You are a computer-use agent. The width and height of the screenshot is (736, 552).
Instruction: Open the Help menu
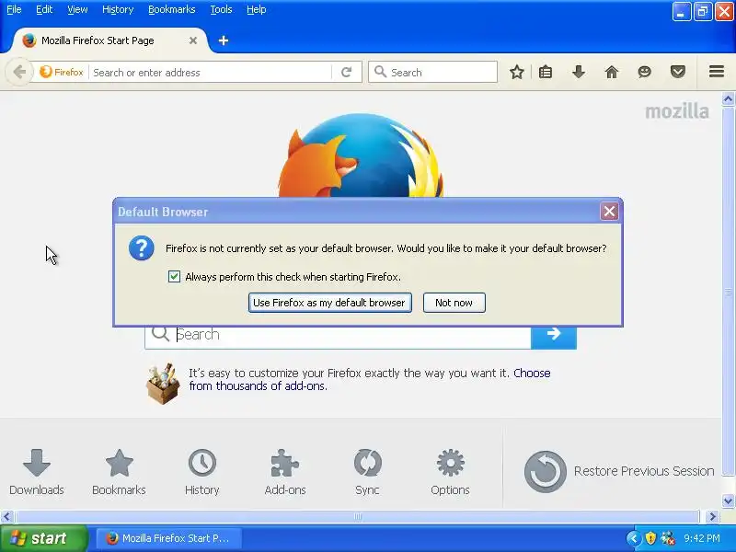257,9
